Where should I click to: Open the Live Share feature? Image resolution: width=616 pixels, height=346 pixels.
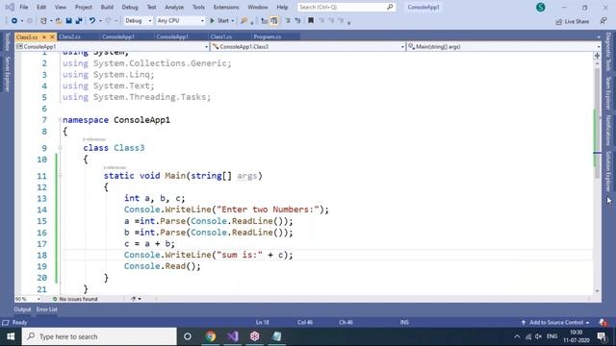[x=573, y=21]
